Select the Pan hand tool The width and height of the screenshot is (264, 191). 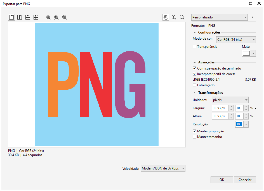[166, 17]
